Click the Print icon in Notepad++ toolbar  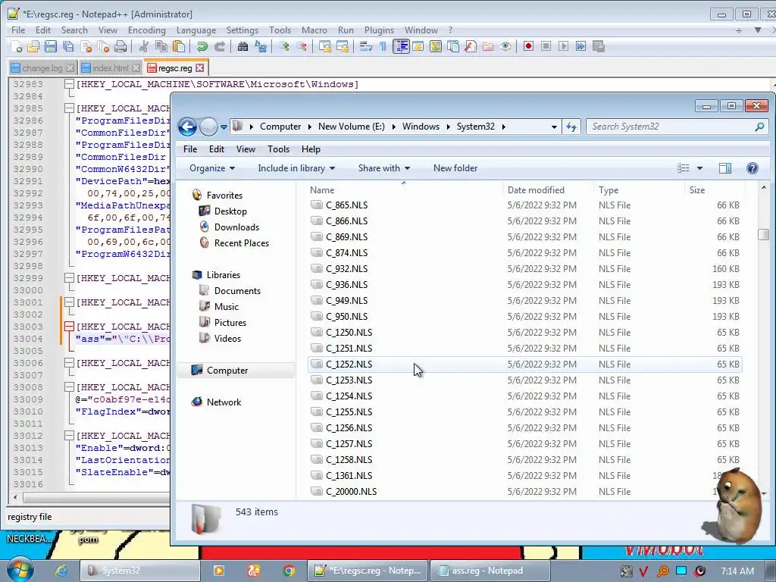pos(120,46)
